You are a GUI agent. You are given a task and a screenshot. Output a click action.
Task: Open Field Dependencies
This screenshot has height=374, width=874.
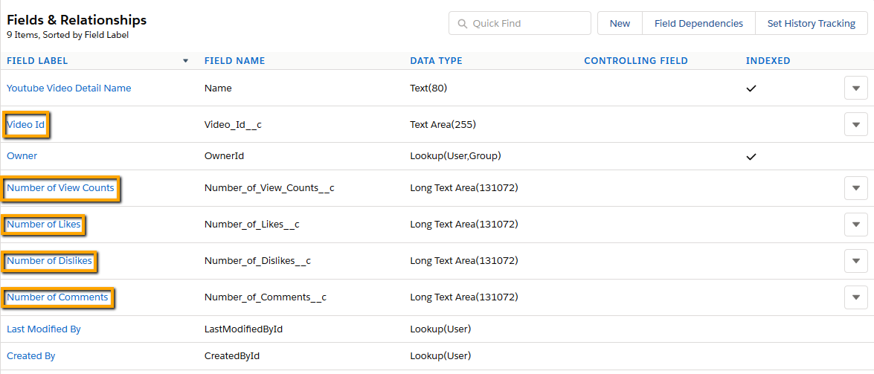[x=698, y=23]
